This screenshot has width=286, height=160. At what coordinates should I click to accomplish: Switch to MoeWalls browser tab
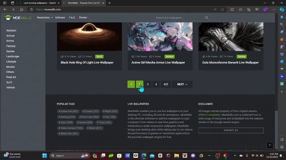(84, 3)
